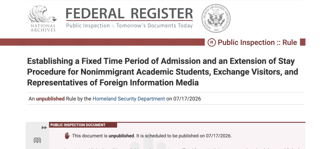Click the red square at the banner's end
Image resolution: width=334 pixels, height=149 pixels.
tap(303, 42)
